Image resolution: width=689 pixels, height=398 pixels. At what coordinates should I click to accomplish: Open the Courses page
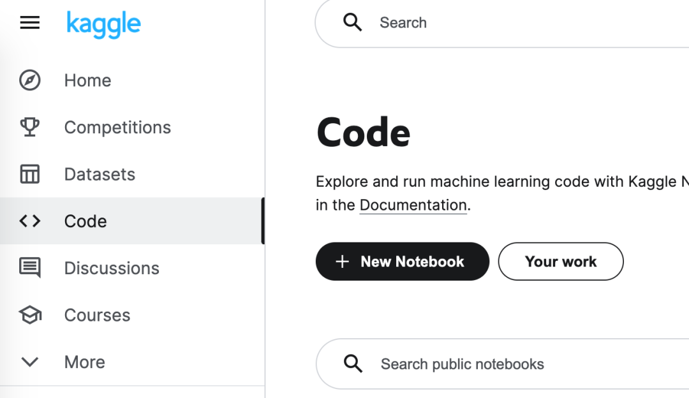97,315
